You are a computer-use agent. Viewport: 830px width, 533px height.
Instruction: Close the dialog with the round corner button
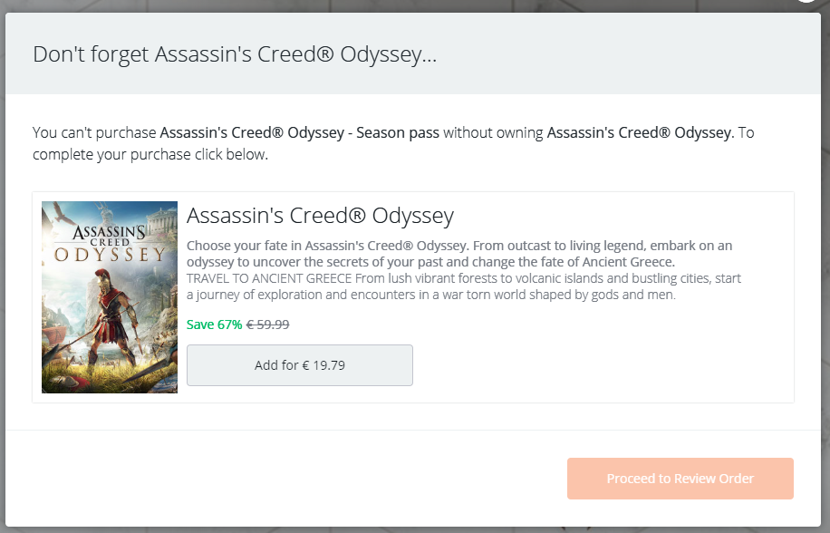[806, 2]
